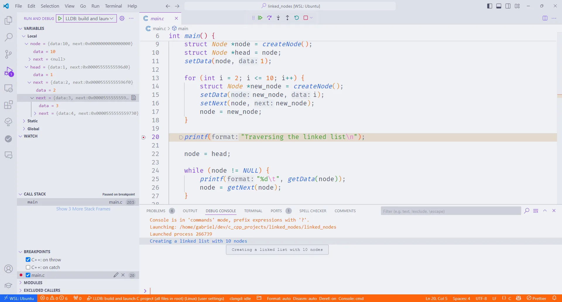Expand the EXCLUDED CALLERS section
The image size is (562, 302).
point(20,290)
